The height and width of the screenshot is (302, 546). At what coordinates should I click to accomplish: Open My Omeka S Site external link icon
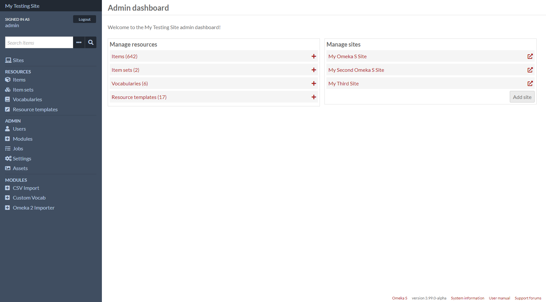(530, 56)
